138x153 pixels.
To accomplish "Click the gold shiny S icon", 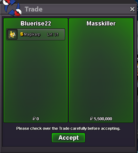I will [x=22, y=34].
